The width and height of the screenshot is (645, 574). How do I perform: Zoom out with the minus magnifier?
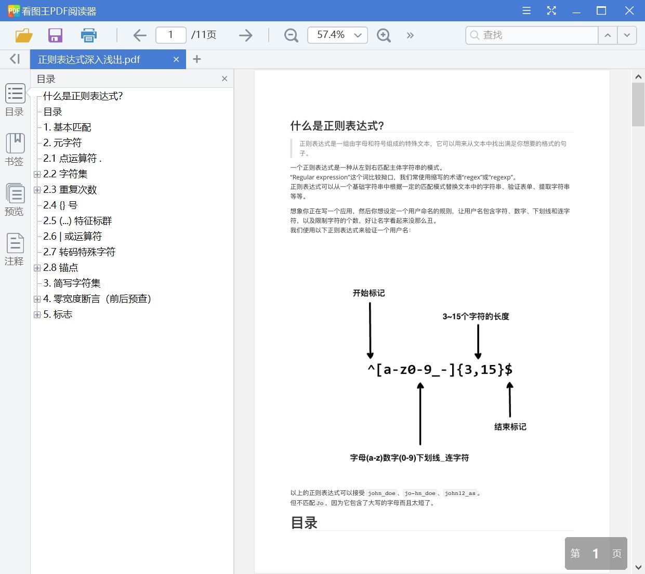tap(291, 35)
